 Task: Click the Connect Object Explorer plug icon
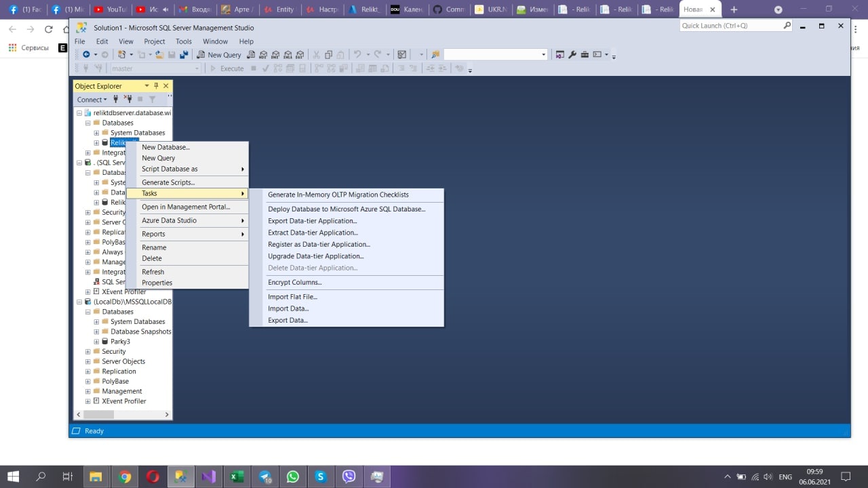click(x=115, y=99)
